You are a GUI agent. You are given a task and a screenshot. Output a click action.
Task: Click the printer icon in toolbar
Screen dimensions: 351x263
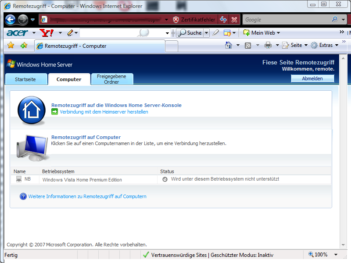(268, 45)
